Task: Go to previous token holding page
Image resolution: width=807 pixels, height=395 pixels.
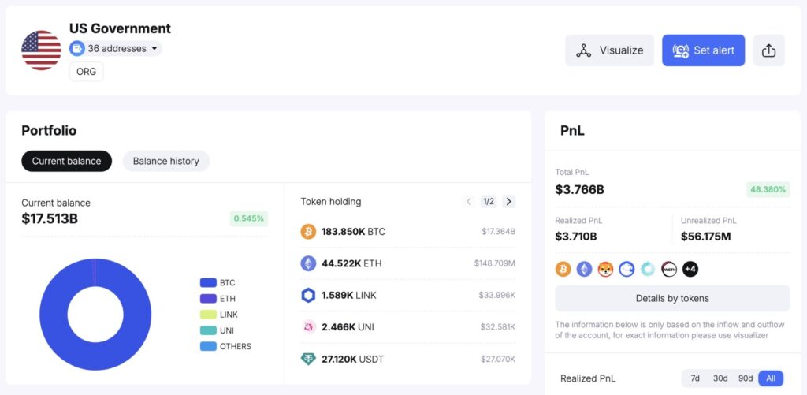Action: pyautogui.click(x=469, y=202)
